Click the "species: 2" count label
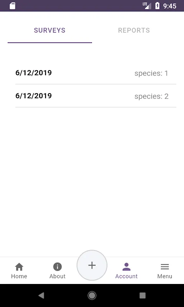Image resolution: width=184 pixels, height=307 pixels. point(151,96)
